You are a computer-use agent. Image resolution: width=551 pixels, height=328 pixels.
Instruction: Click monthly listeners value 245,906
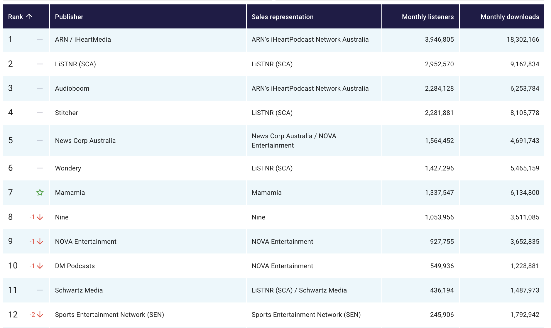[442, 315]
